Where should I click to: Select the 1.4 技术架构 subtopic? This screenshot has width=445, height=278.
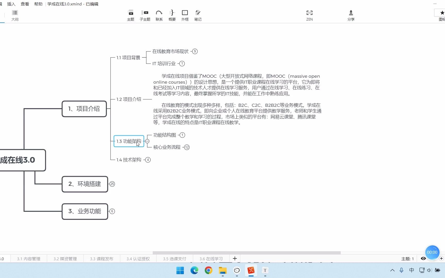129,160
